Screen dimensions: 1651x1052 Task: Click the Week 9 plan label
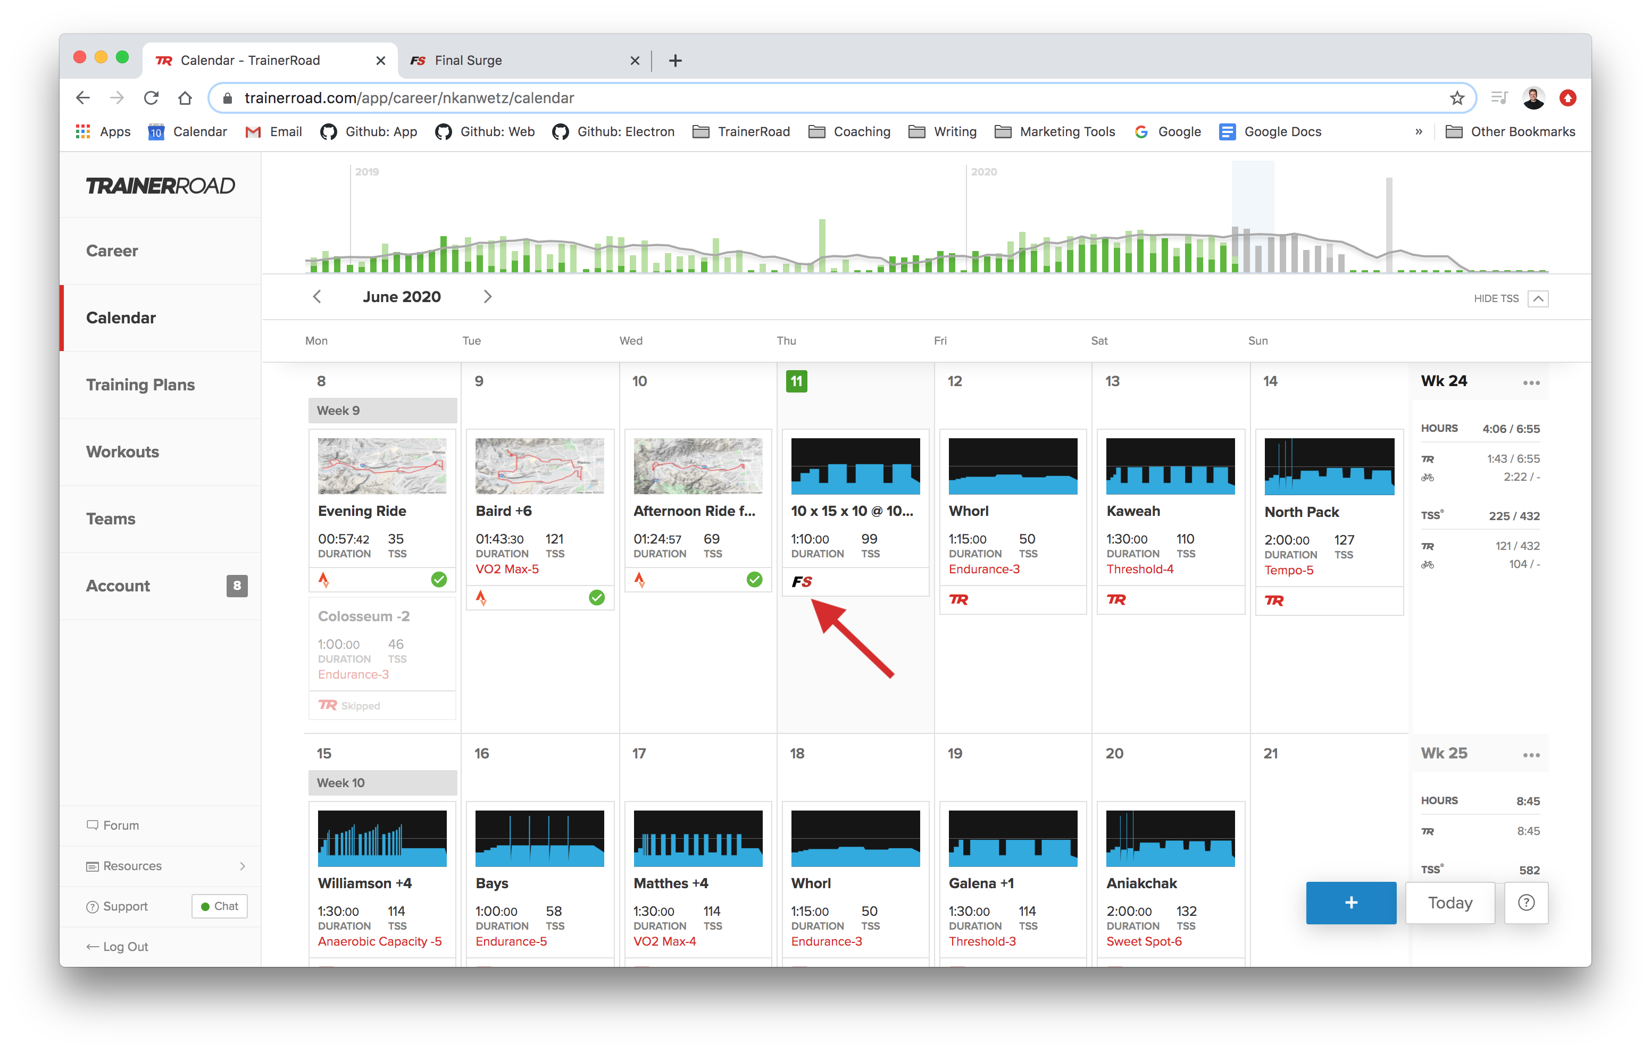click(x=382, y=411)
